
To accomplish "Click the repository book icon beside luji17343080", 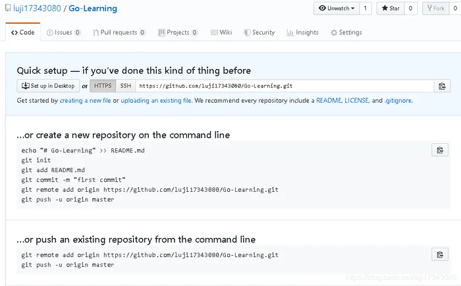I will pyautogui.click(x=8, y=9).
